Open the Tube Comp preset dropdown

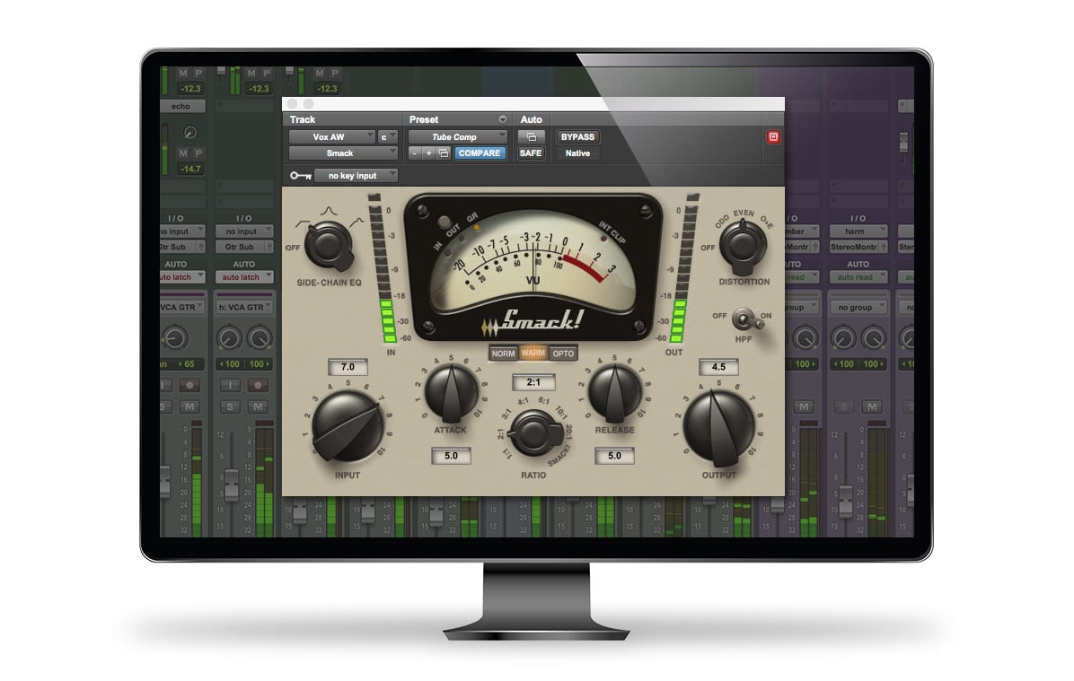point(457,137)
